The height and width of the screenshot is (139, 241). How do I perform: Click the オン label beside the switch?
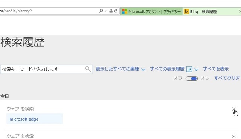[205, 78]
